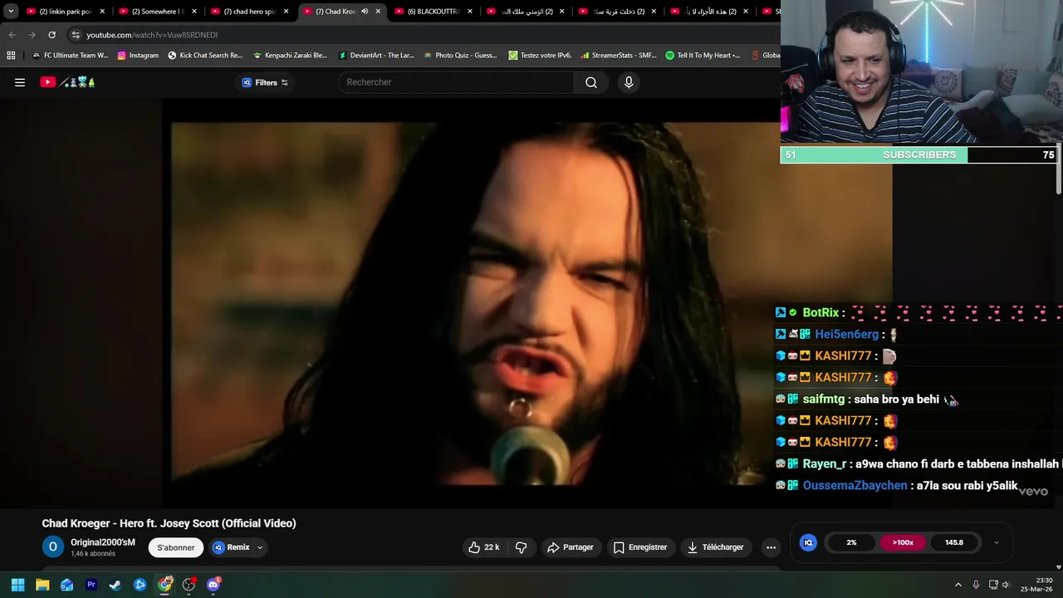View site information icon in address bar

pyautogui.click(x=76, y=35)
